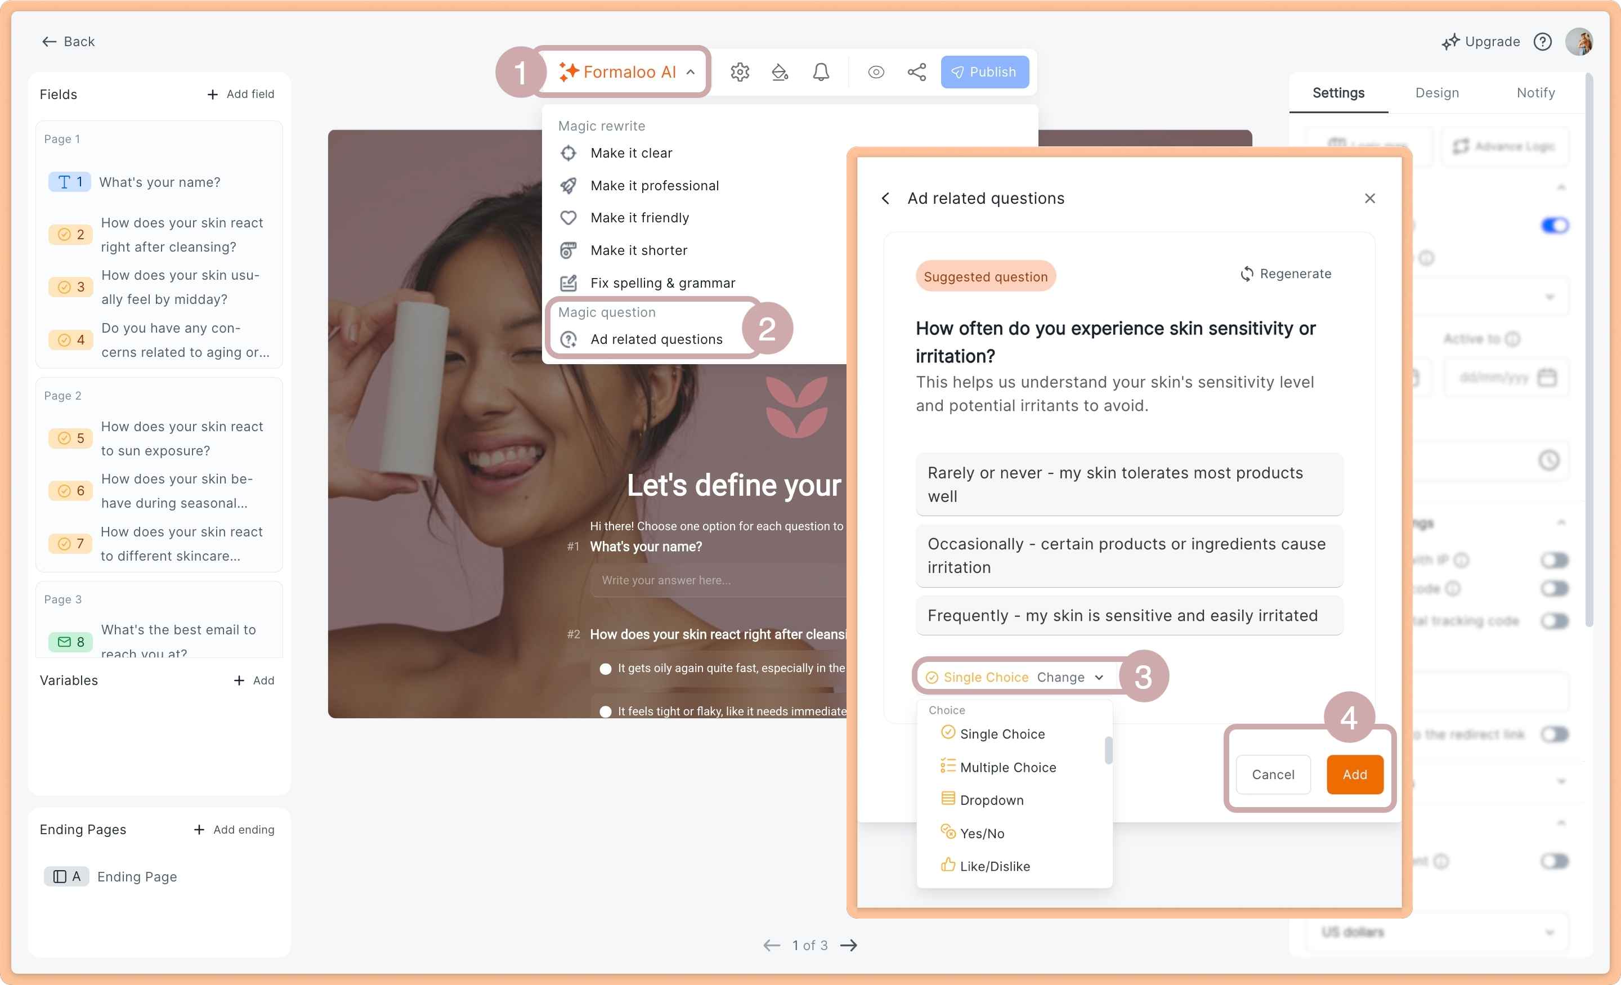Open the user profile avatar

1578,42
